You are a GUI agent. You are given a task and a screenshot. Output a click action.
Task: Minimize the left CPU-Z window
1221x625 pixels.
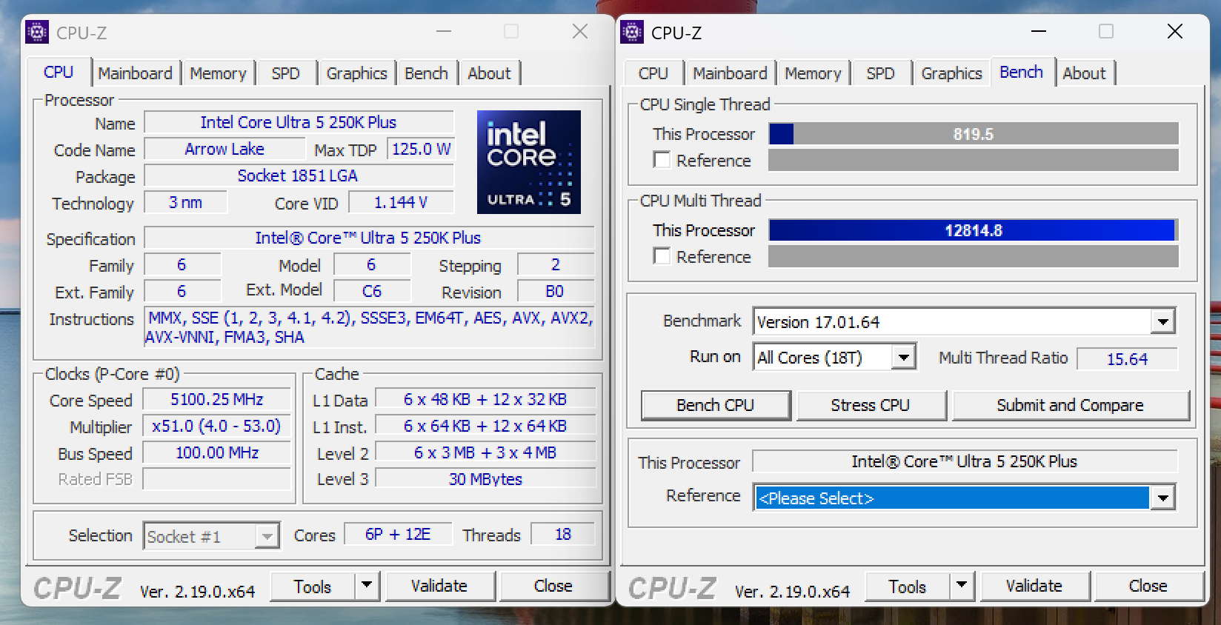coord(444,31)
